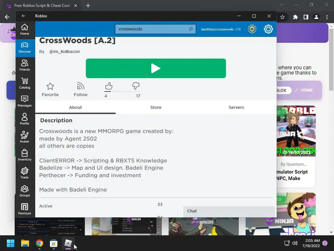Screen dimensions: 334x251
Task: Open Messages in the Roblox sidebar
Action: point(24,101)
